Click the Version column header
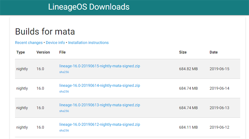Viewport: 249px width, 139px height. click(x=43, y=52)
